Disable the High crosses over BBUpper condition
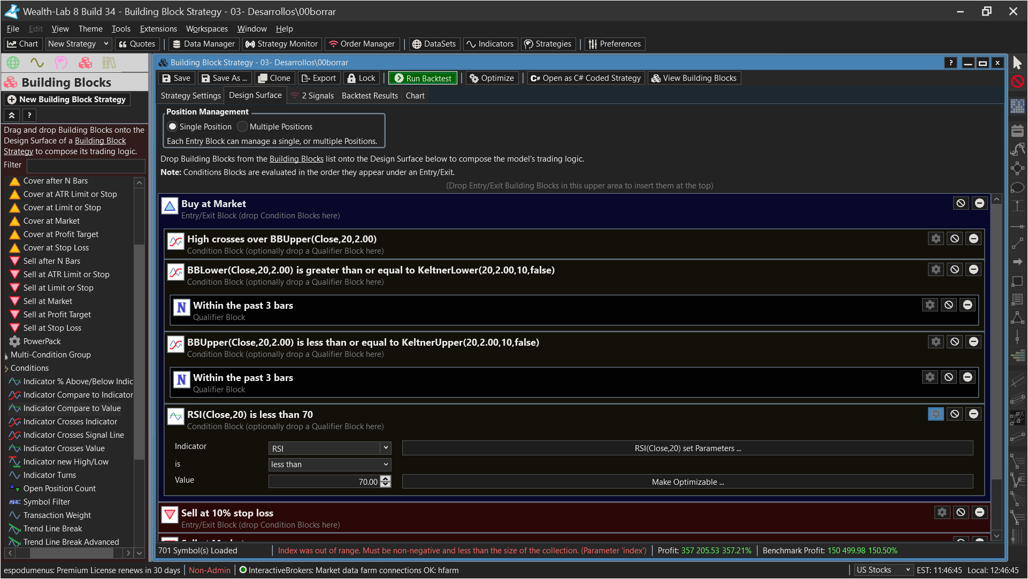Viewport: 1028px width, 579px height. [x=955, y=239]
